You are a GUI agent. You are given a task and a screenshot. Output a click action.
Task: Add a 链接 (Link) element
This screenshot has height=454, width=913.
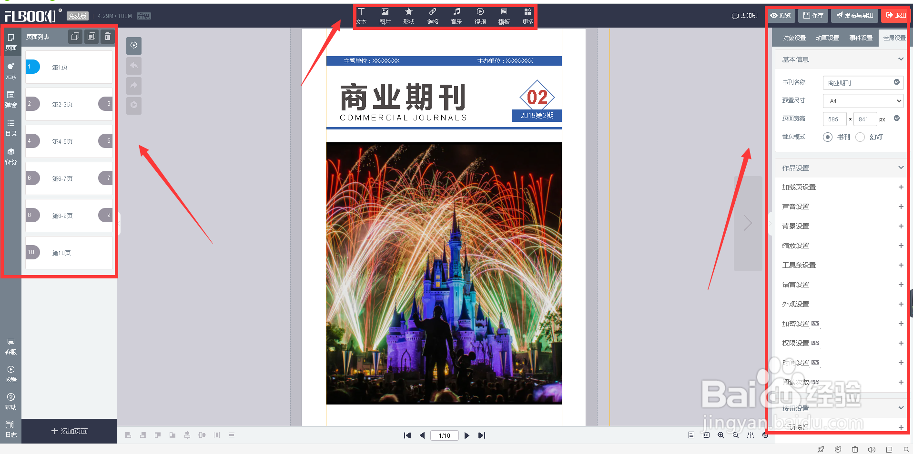[433, 16]
